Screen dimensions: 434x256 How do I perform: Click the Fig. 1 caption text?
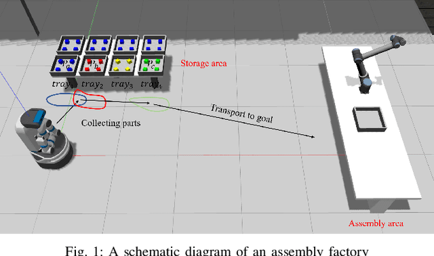pyautogui.click(x=217, y=251)
